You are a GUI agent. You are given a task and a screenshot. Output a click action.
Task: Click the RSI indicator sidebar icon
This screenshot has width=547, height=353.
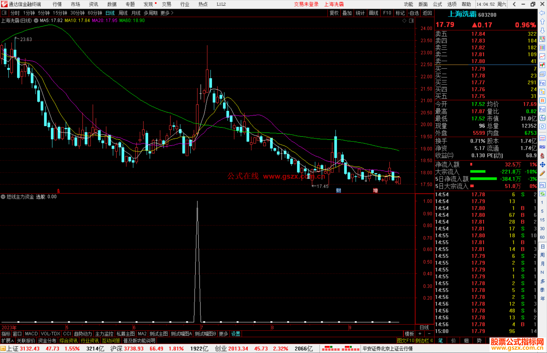(542, 147)
